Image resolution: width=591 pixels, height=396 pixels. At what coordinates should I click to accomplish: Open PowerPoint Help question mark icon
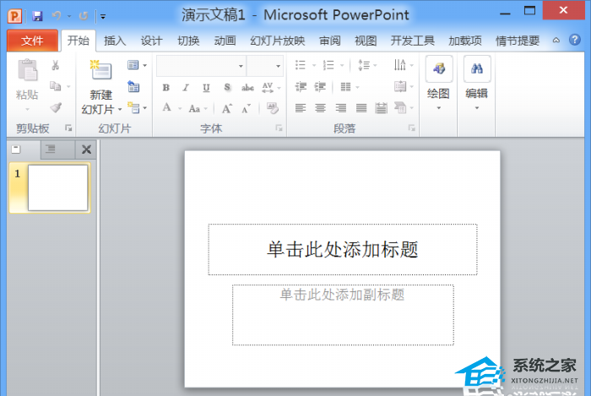[x=574, y=40]
